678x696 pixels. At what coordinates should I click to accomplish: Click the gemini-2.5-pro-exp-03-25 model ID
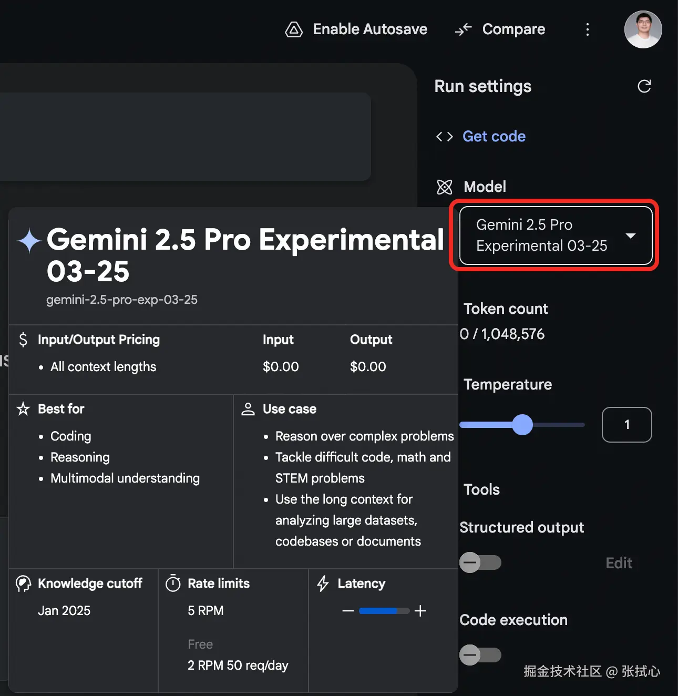tap(122, 300)
